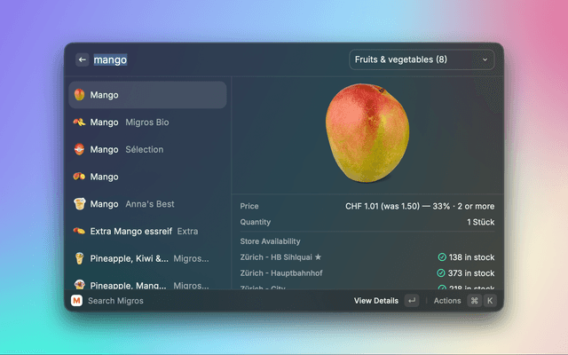This screenshot has width=568, height=355.
Task: Click the Enter key icon beside View Details
Action: point(412,301)
